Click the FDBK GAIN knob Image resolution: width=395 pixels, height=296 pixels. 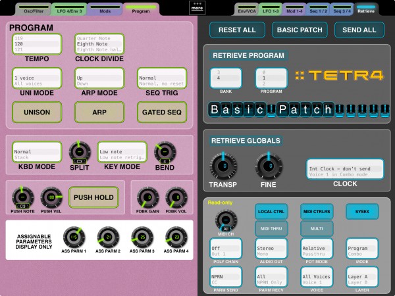click(147, 197)
